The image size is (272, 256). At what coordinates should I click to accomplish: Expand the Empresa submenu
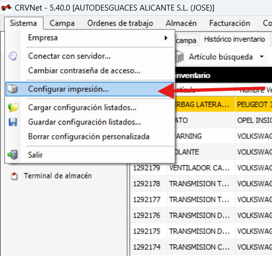[x=90, y=37]
